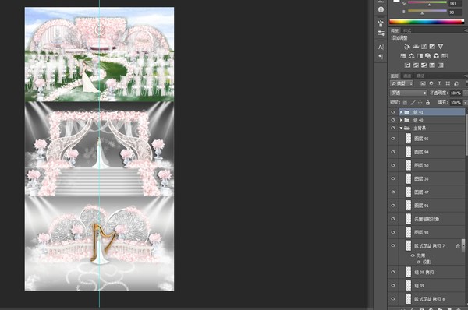468x310 pixels.
Task: Open the blend mode dropdown
Action: click(408, 93)
